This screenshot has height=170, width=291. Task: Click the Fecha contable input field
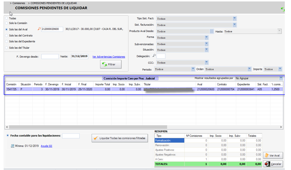[x=71, y=136]
